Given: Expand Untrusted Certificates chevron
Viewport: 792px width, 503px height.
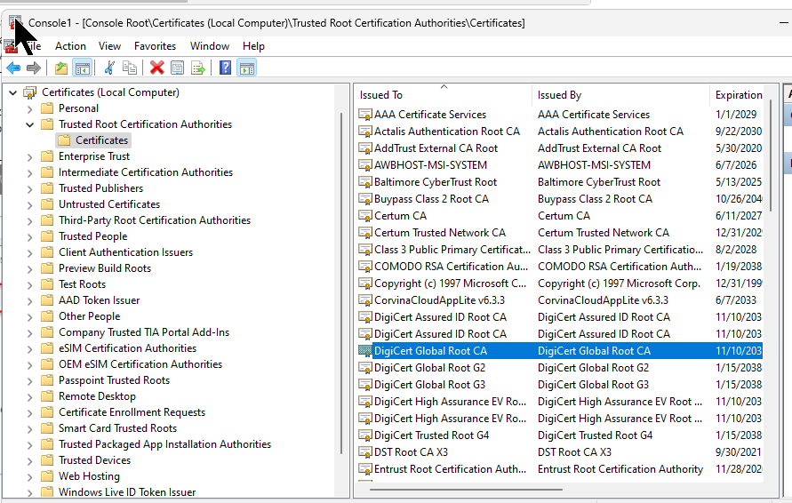Looking at the screenshot, I should pyautogui.click(x=30, y=205).
